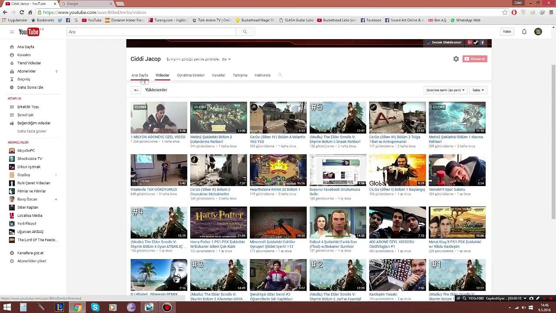The height and width of the screenshot is (313, 556).
Task: Open Skype from the taskbar
Action: pyautogui.click(x=95, y=307)
